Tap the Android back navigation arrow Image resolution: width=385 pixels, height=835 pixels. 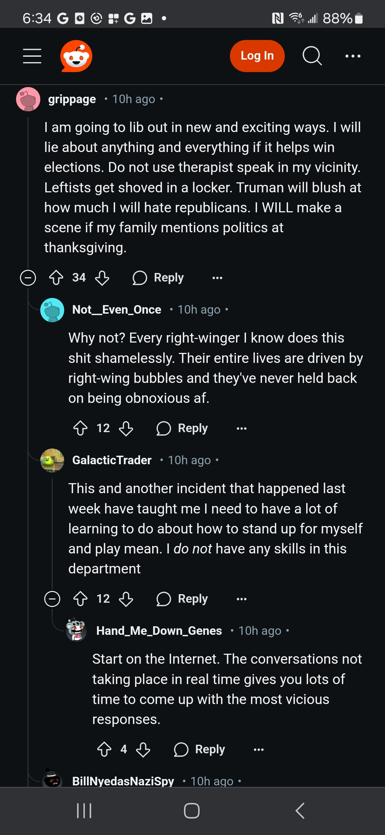300,811
